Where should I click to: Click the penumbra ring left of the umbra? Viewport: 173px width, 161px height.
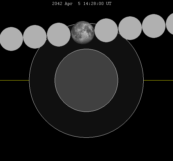pyautogui.click(x=42, y=80)
